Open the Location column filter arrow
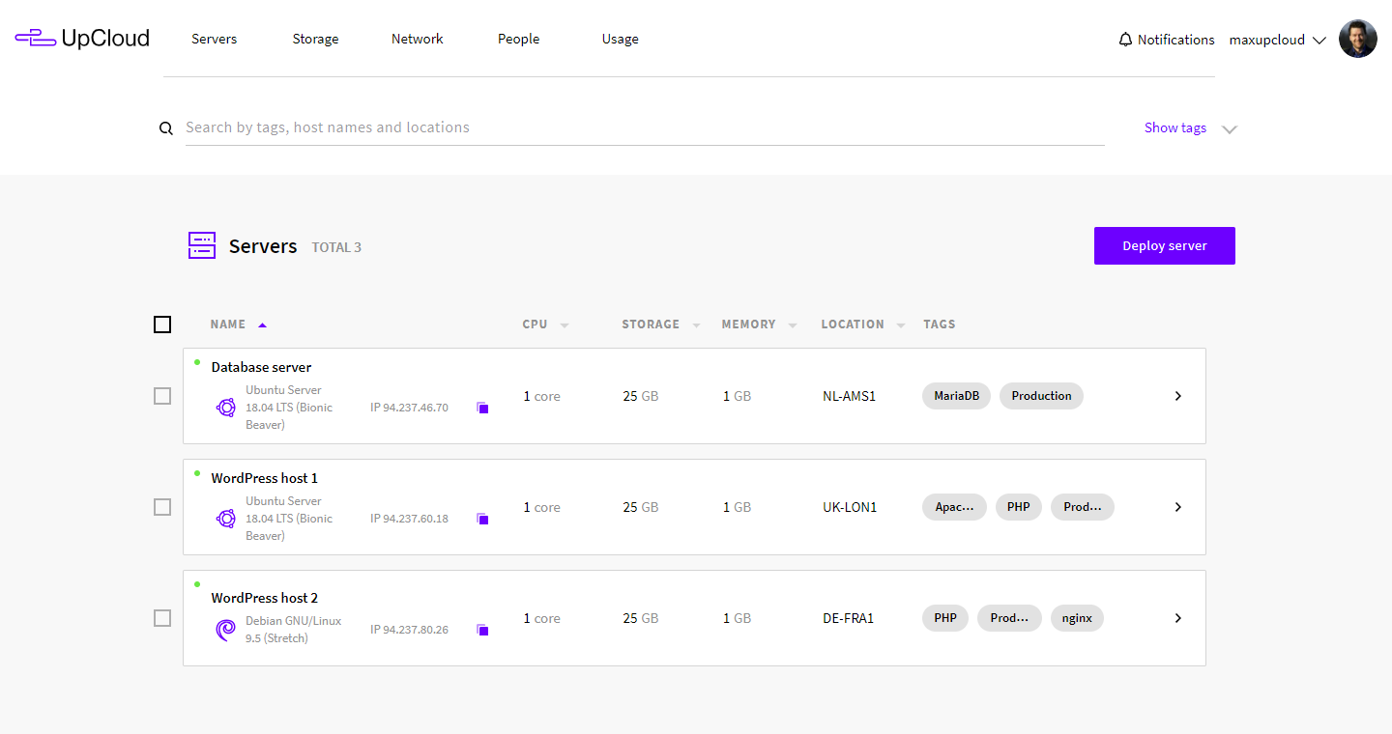1392x734 pixels. click(900, 325)
